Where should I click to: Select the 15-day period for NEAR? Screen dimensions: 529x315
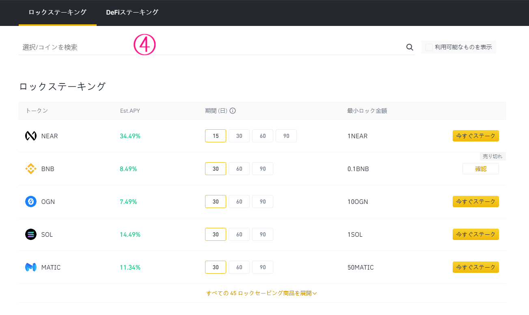[x=216, y=136]
